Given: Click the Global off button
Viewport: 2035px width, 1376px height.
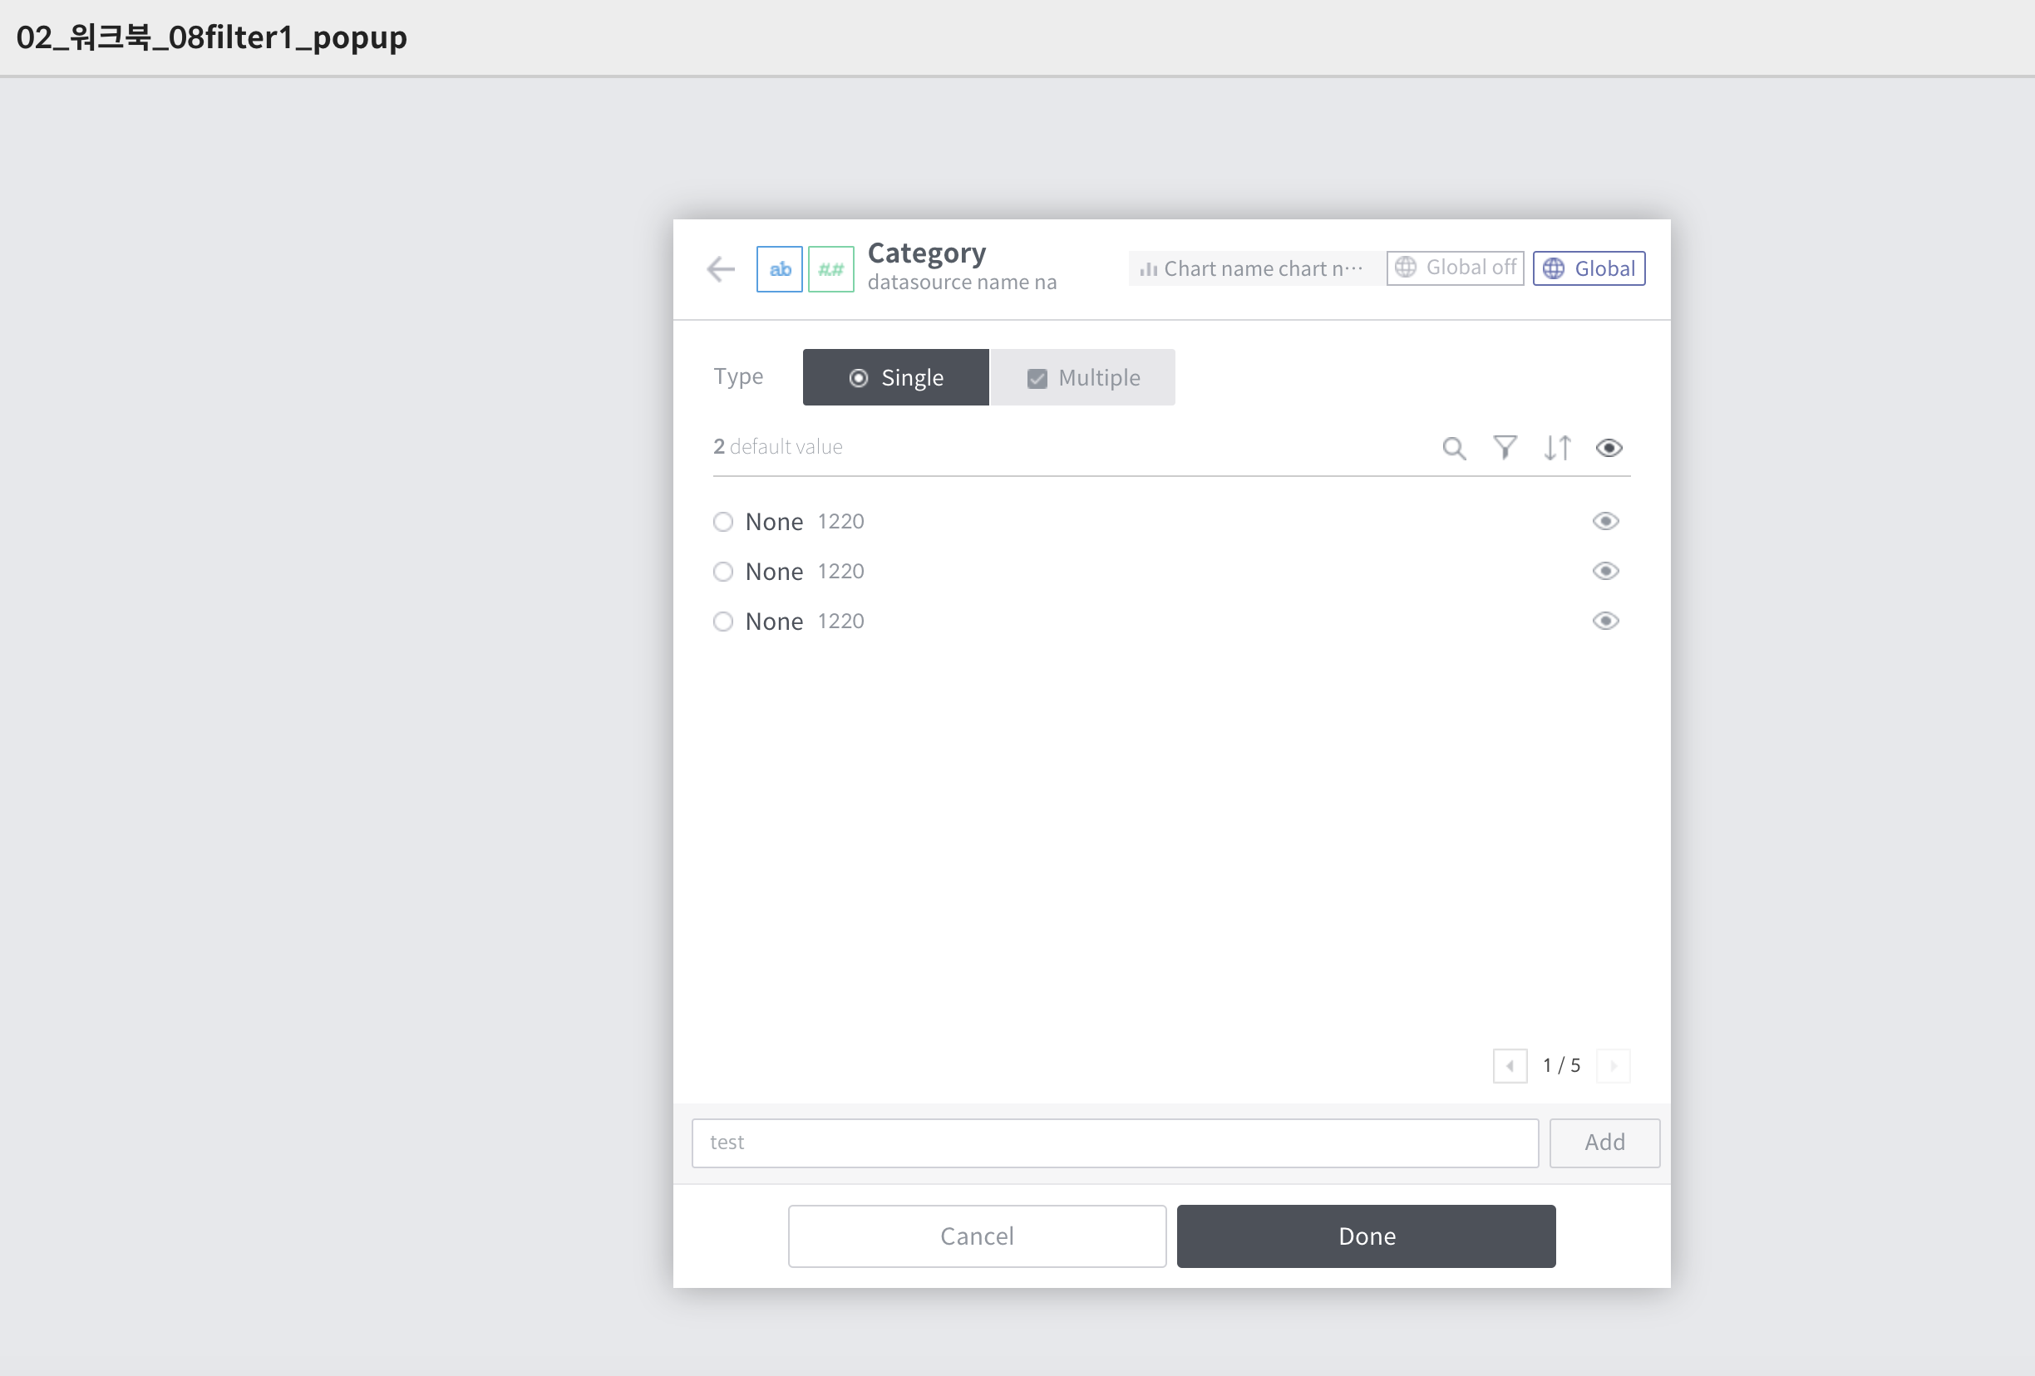Looking at the screenshot, I should click(1456, 268).
